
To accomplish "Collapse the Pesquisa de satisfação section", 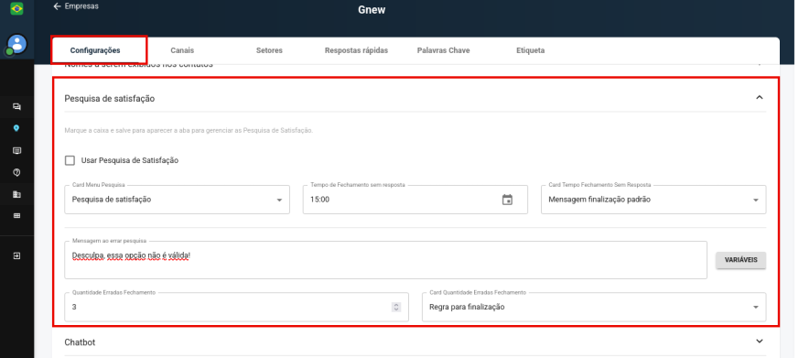I will coord(760,97).
